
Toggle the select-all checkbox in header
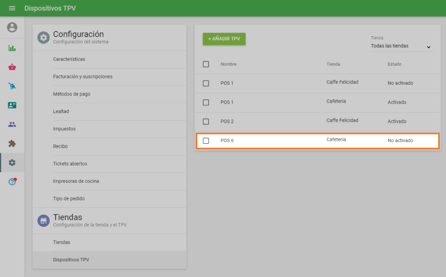206,64
